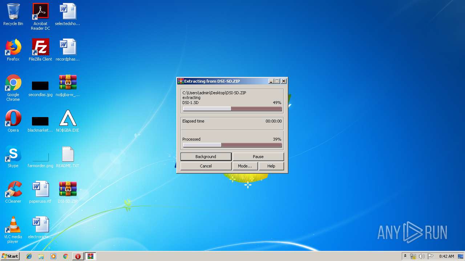Select the DSI-SD.ZIP archive icon
The height and width of the screenshot is (261, 465).
click(x=68, y=192)
